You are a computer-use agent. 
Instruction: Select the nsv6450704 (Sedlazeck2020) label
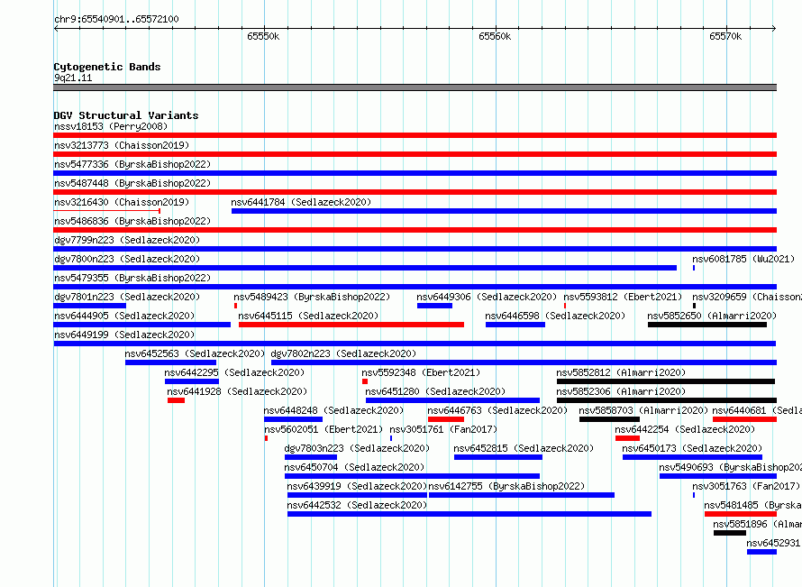pos(354,467)
